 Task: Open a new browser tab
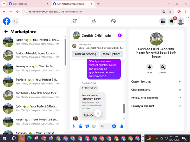[98, 4]
